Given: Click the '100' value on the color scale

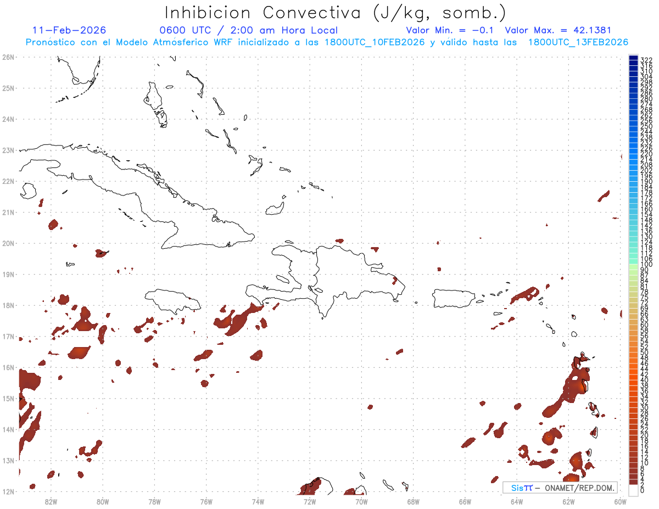Looking at the screenshot, I should 646,264.
